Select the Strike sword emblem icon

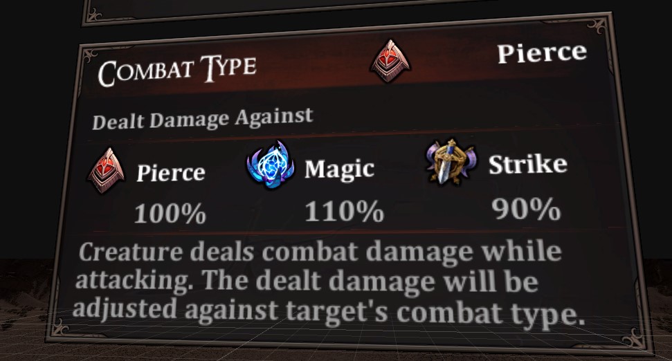tap(450, 162)
